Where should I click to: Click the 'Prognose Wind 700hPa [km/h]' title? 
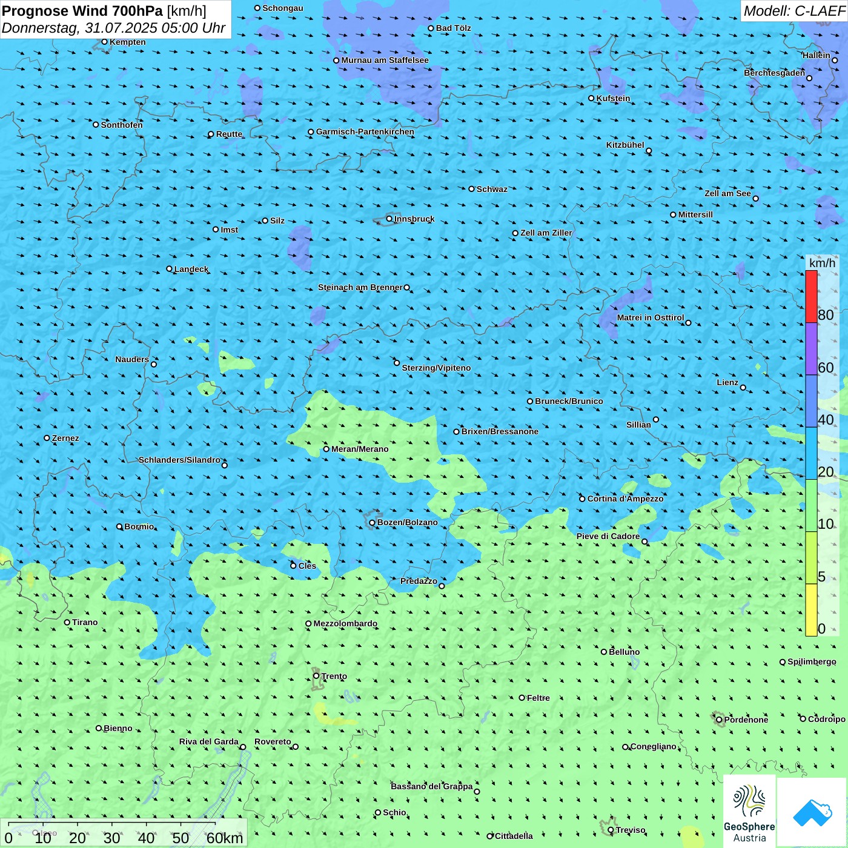(x=104, y=11)
